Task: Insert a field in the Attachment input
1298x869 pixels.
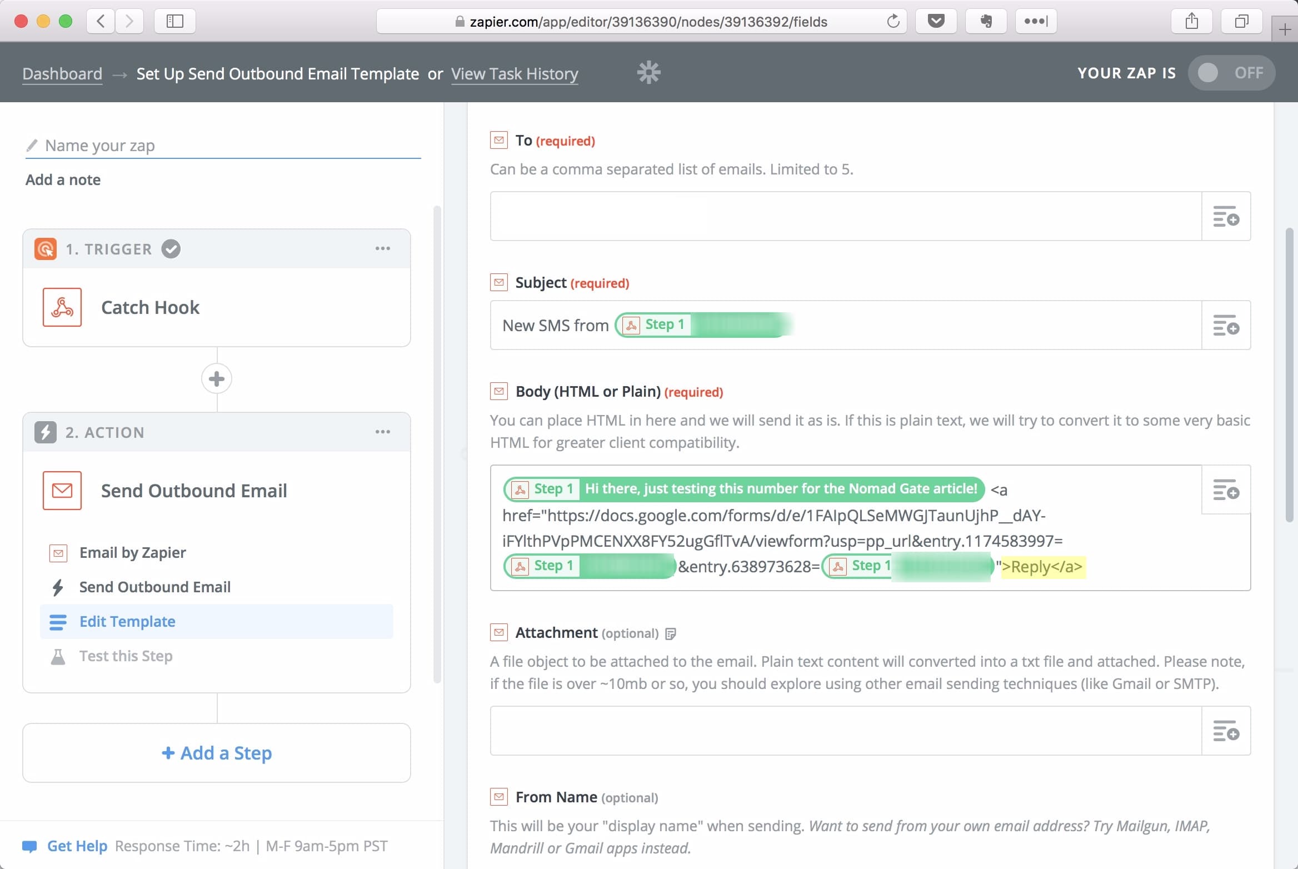Action: pos(1226,731)
